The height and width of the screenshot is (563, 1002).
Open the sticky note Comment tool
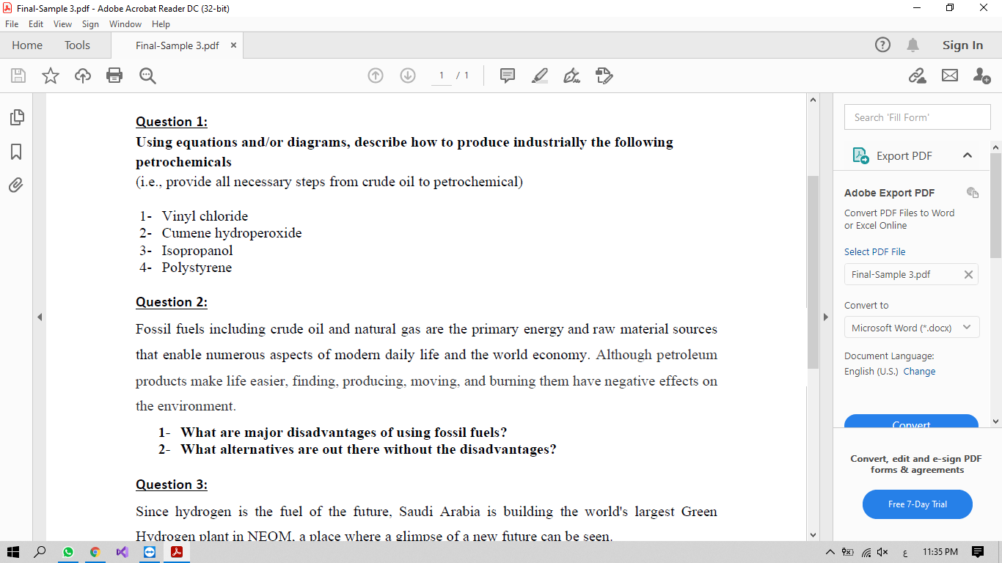pos(507,76)
